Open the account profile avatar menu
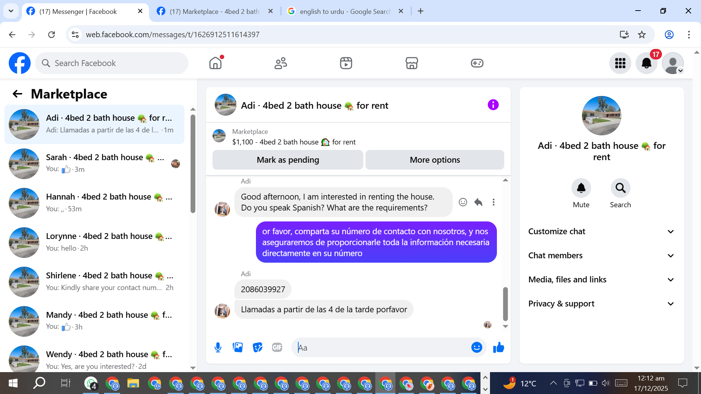This screenshot has height=394, width=701. point(673,63)
